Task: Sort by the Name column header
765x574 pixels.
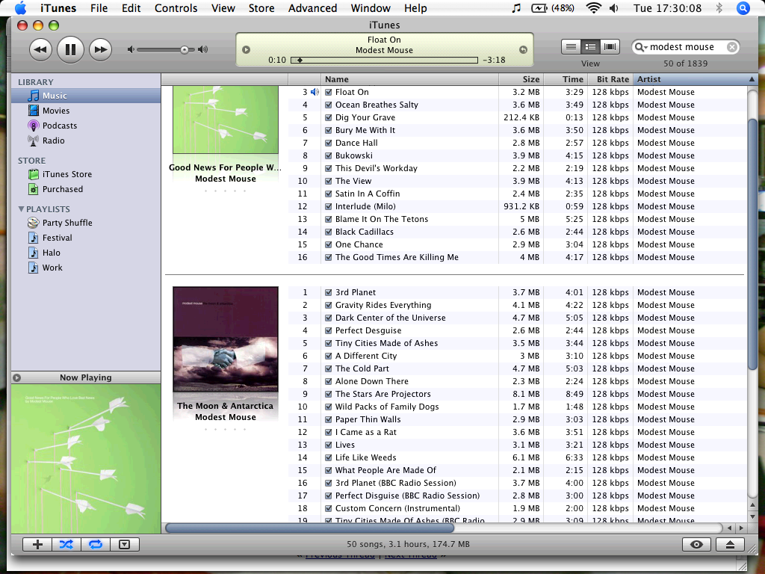Action: click(x=409, y=79)
